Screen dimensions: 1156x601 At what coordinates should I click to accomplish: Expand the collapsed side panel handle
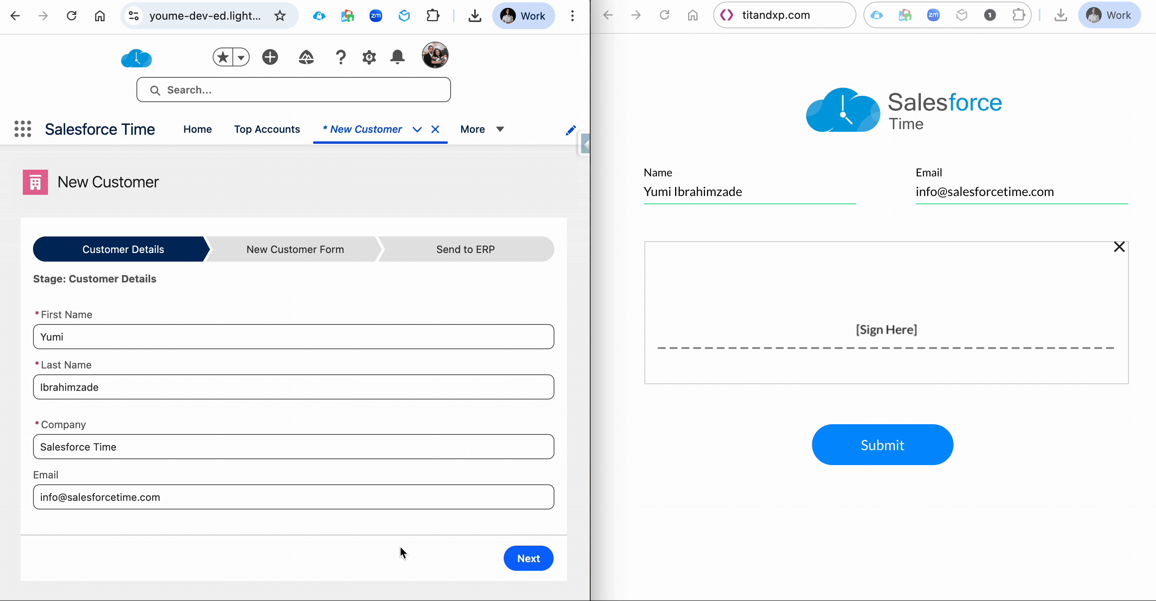pyautogui.click(x=584, y=144)
